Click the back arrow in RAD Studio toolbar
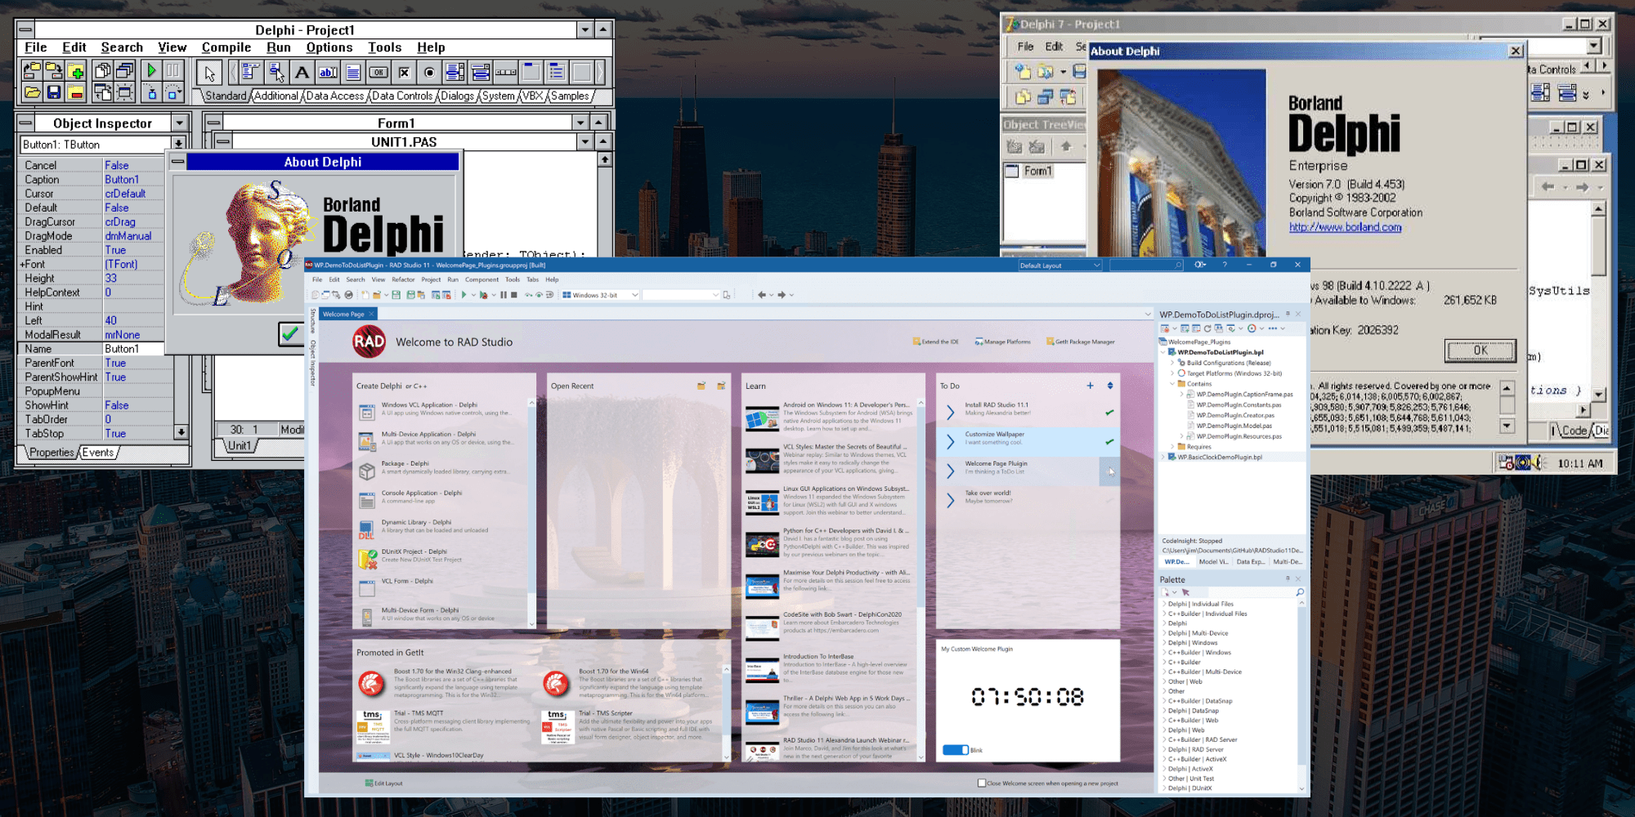1635x817 pixels. tap(762, 295)
